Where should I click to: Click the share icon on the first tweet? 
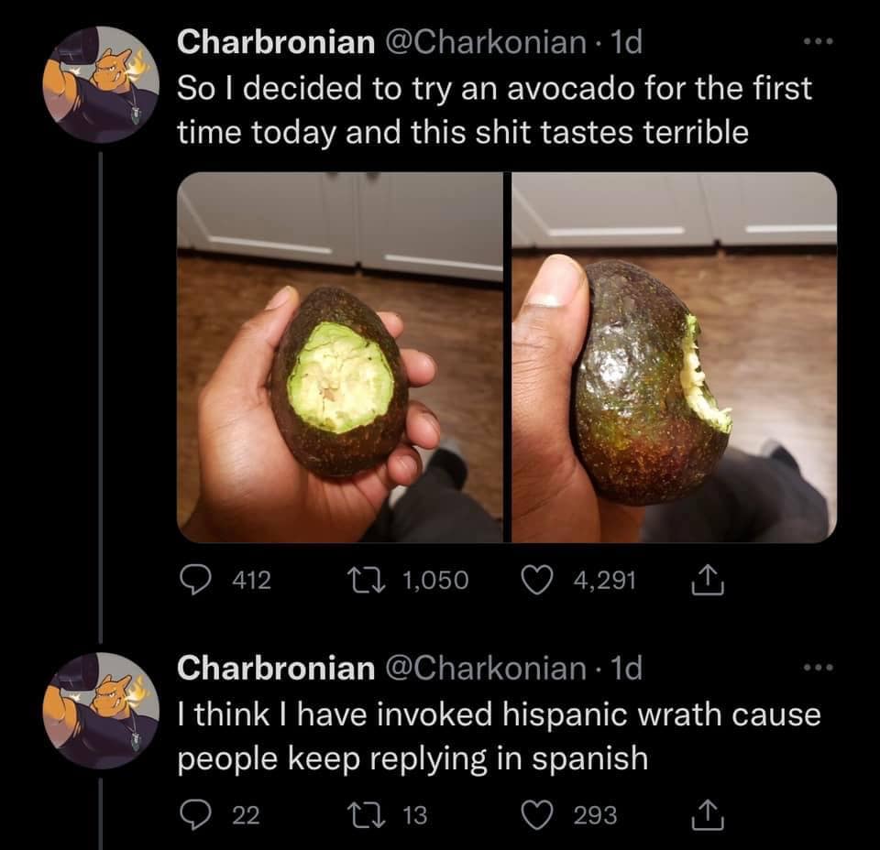click(x=706, y=578)
